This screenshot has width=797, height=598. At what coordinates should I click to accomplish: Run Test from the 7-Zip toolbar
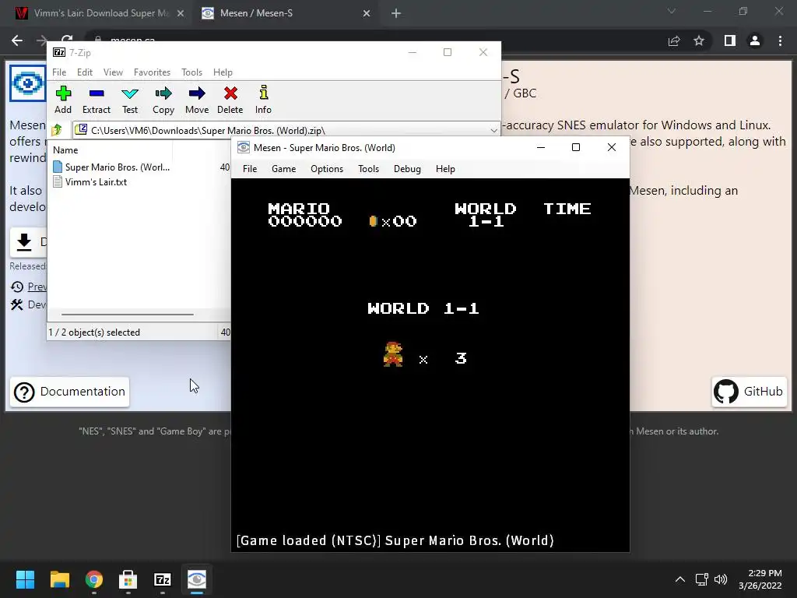coord(130,100)
